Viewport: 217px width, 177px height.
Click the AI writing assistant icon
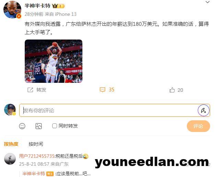pos(203,110)
